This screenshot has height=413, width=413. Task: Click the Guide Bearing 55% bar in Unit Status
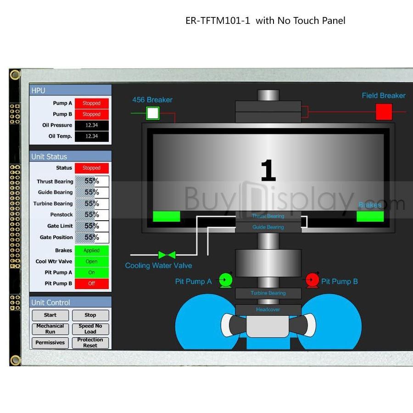point(92,193)
